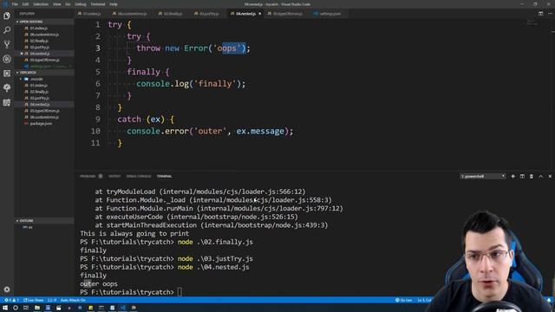Open Task View on the taskbar
The height and width of the screenshot is (312, 555).
point(26,308)
